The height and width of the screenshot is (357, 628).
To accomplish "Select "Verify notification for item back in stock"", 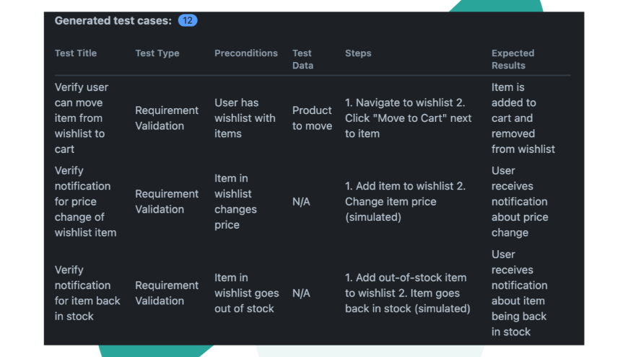I will tap(87, 293).
